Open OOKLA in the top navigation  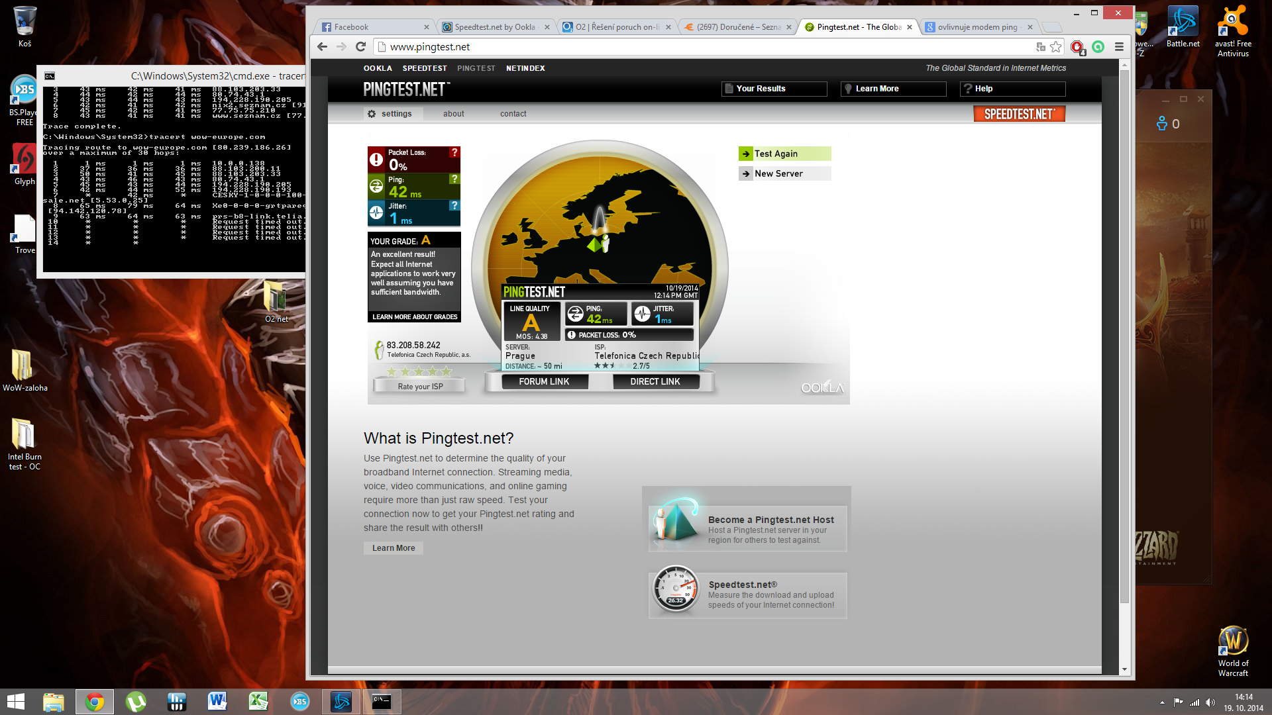tap(378, 68)
